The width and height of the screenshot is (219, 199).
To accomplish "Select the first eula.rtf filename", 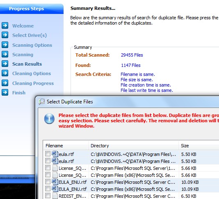I will pos(66,154).
